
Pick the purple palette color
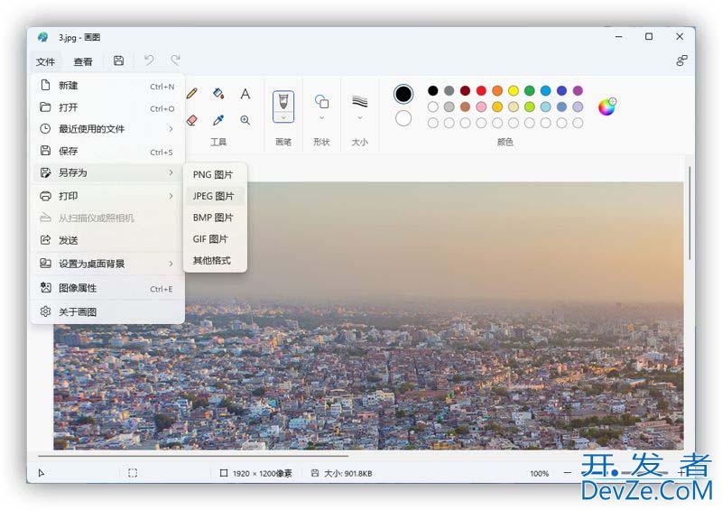pyautogui.click(x=578, y=91)
